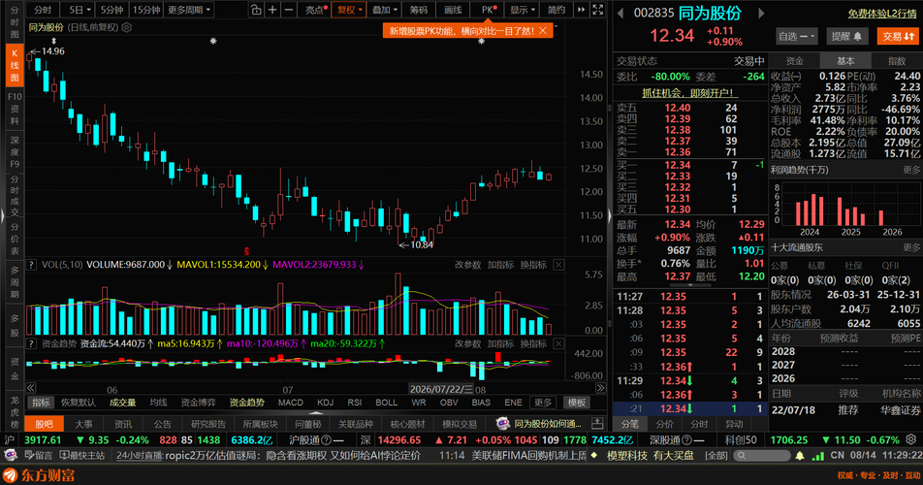Viewport: 923px width, 485px height.
Task: Jump timeline to the earliest with left double-arrow
Action: coord(31,388)
